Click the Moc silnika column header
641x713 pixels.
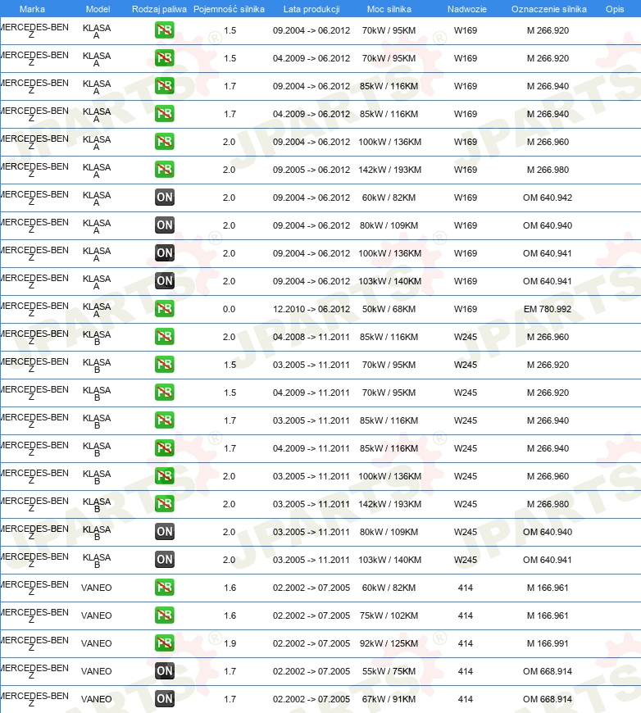389,9
